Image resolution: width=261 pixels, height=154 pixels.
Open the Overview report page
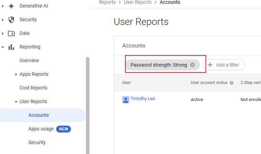click(29, 60)
